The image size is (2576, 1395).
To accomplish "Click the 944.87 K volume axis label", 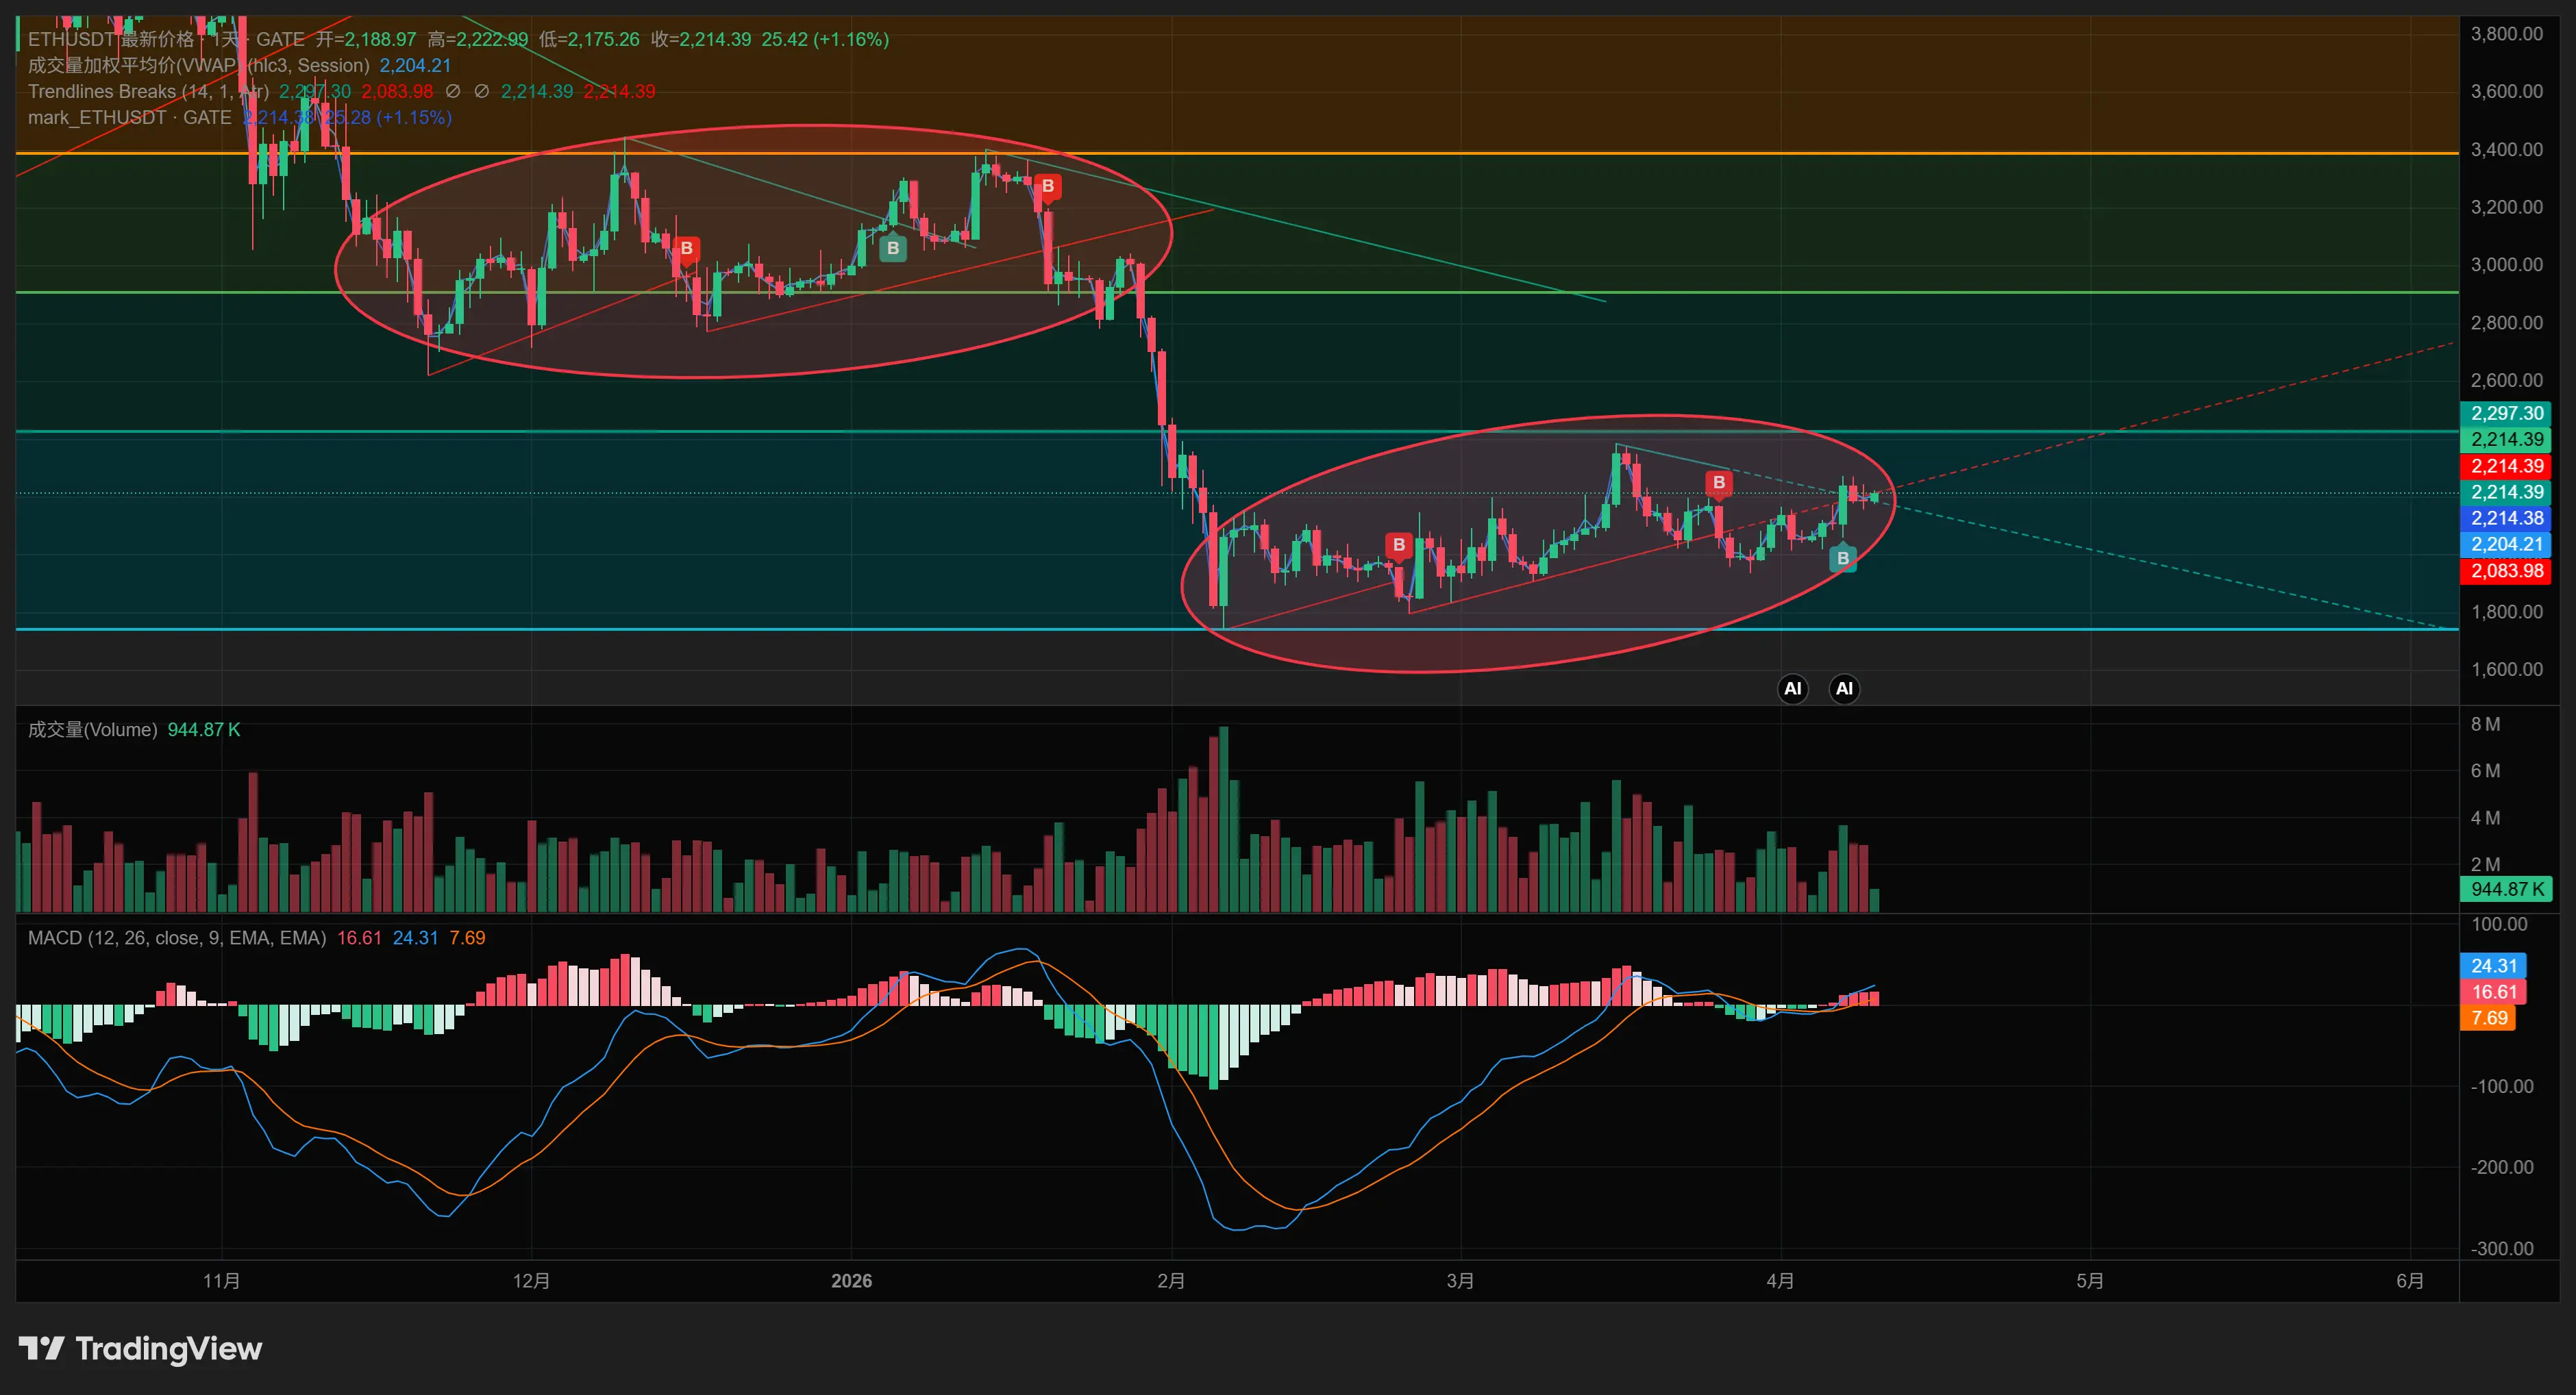I will click(2506, 888).
